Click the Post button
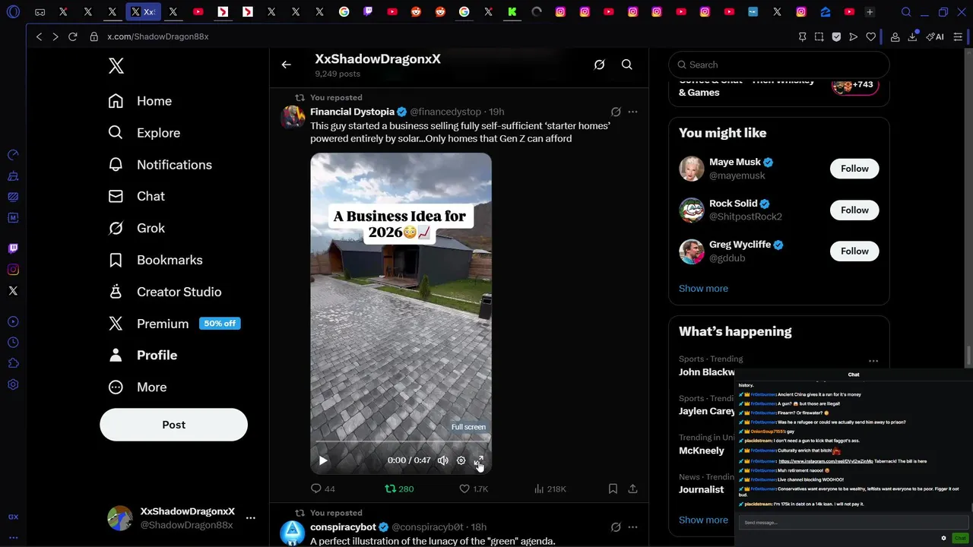973x547 pixels. point(173,425)
